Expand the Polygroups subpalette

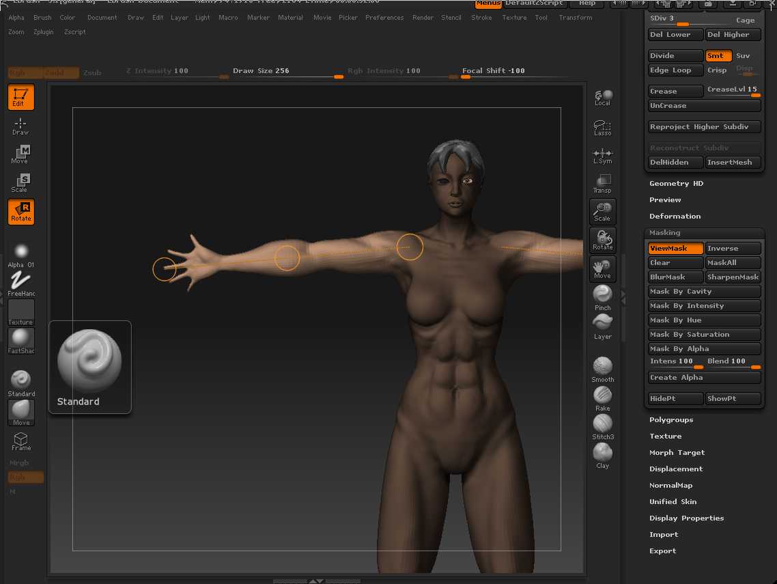(670, 420)
